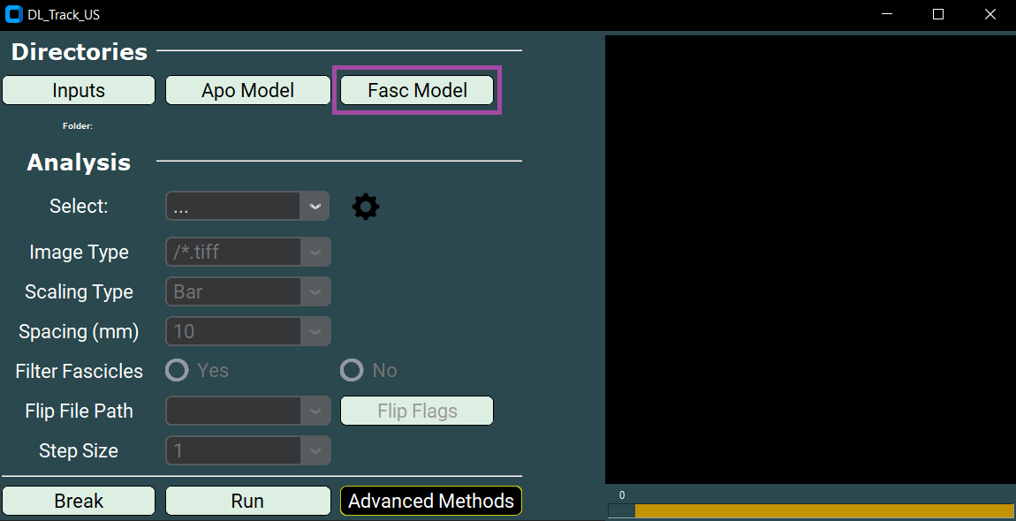Click the Flip File Path chevron arrow

(317, 411)
